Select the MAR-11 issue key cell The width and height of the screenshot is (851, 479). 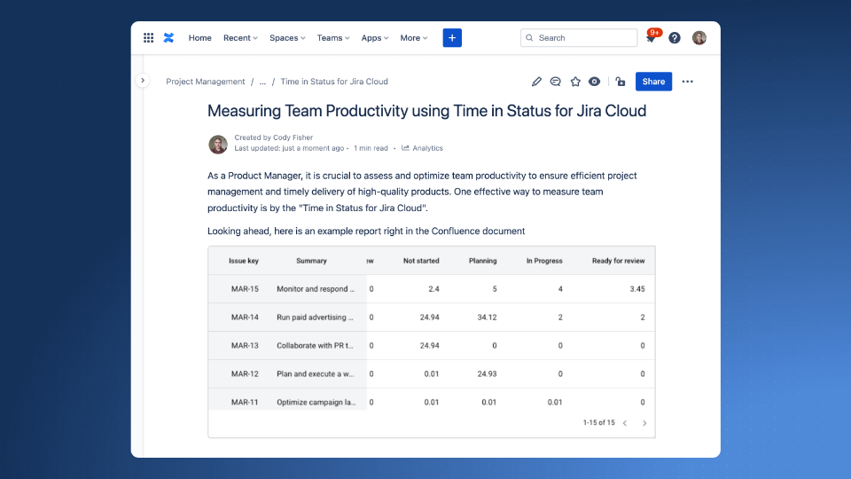point(245,402)
